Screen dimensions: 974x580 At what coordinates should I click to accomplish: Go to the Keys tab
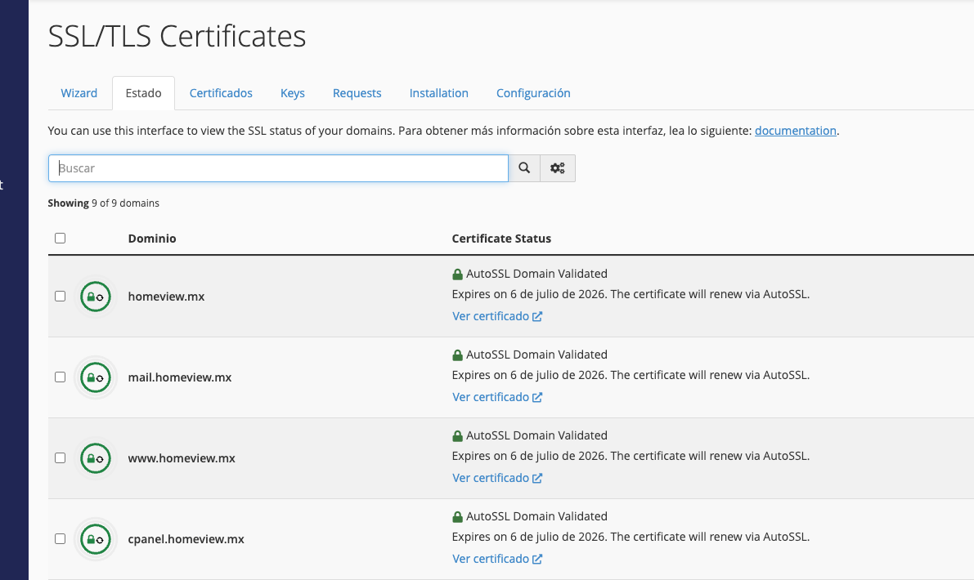[x=292, y=93]
